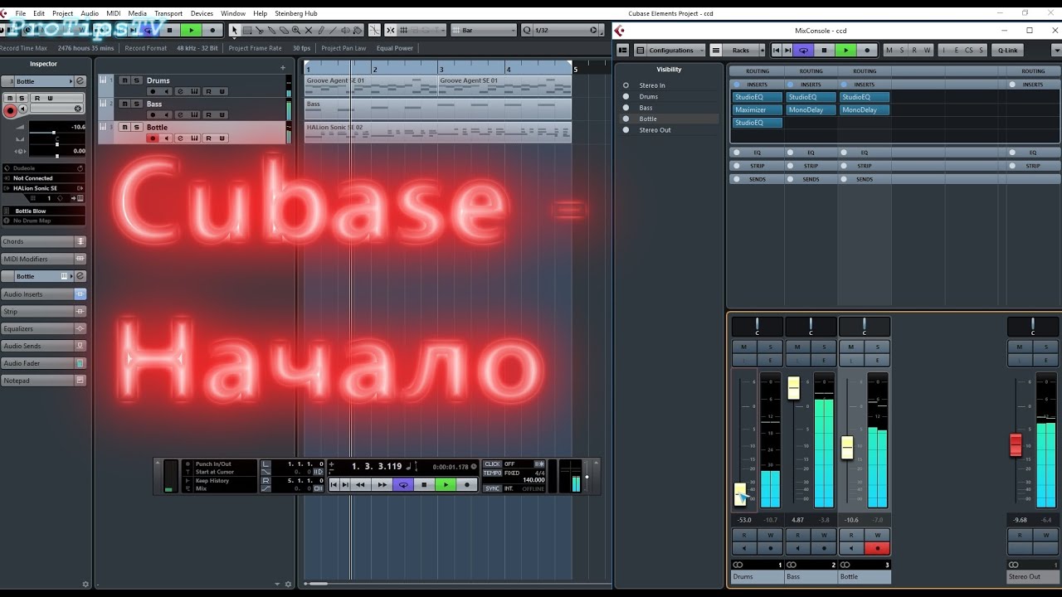The image size is (1062, 597).
Task: Open the Project menu
Action: (x=62, y=13)
